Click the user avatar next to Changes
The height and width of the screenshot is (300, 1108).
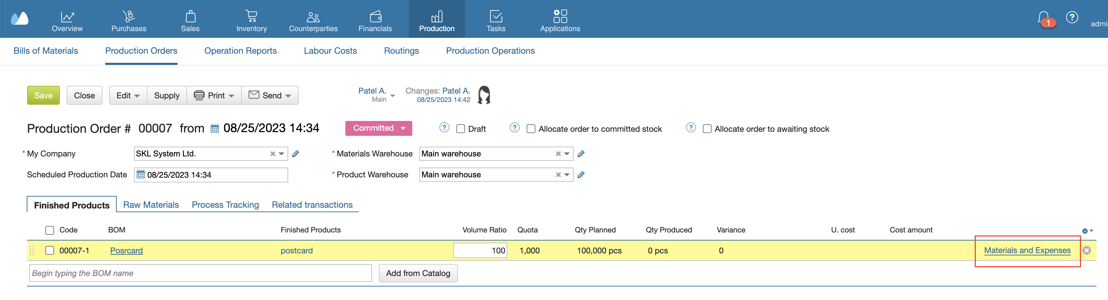(x=484, y=95)
